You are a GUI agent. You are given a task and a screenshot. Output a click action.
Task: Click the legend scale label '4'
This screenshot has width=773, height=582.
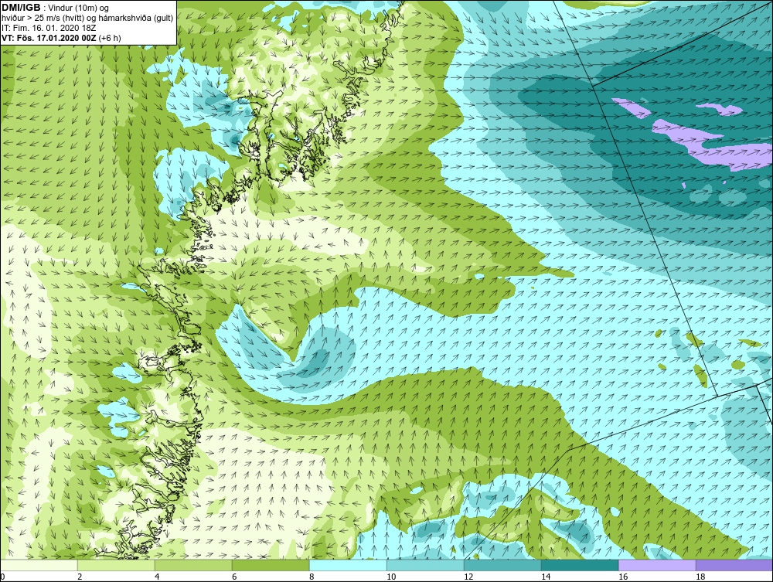pyautogui.click(x=157, y=577)
